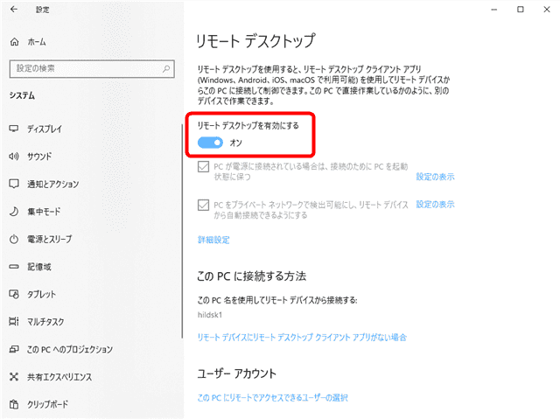Select 通知とアクション in sidebar
This screenshot has height=419, width=560.
(52, 185)
